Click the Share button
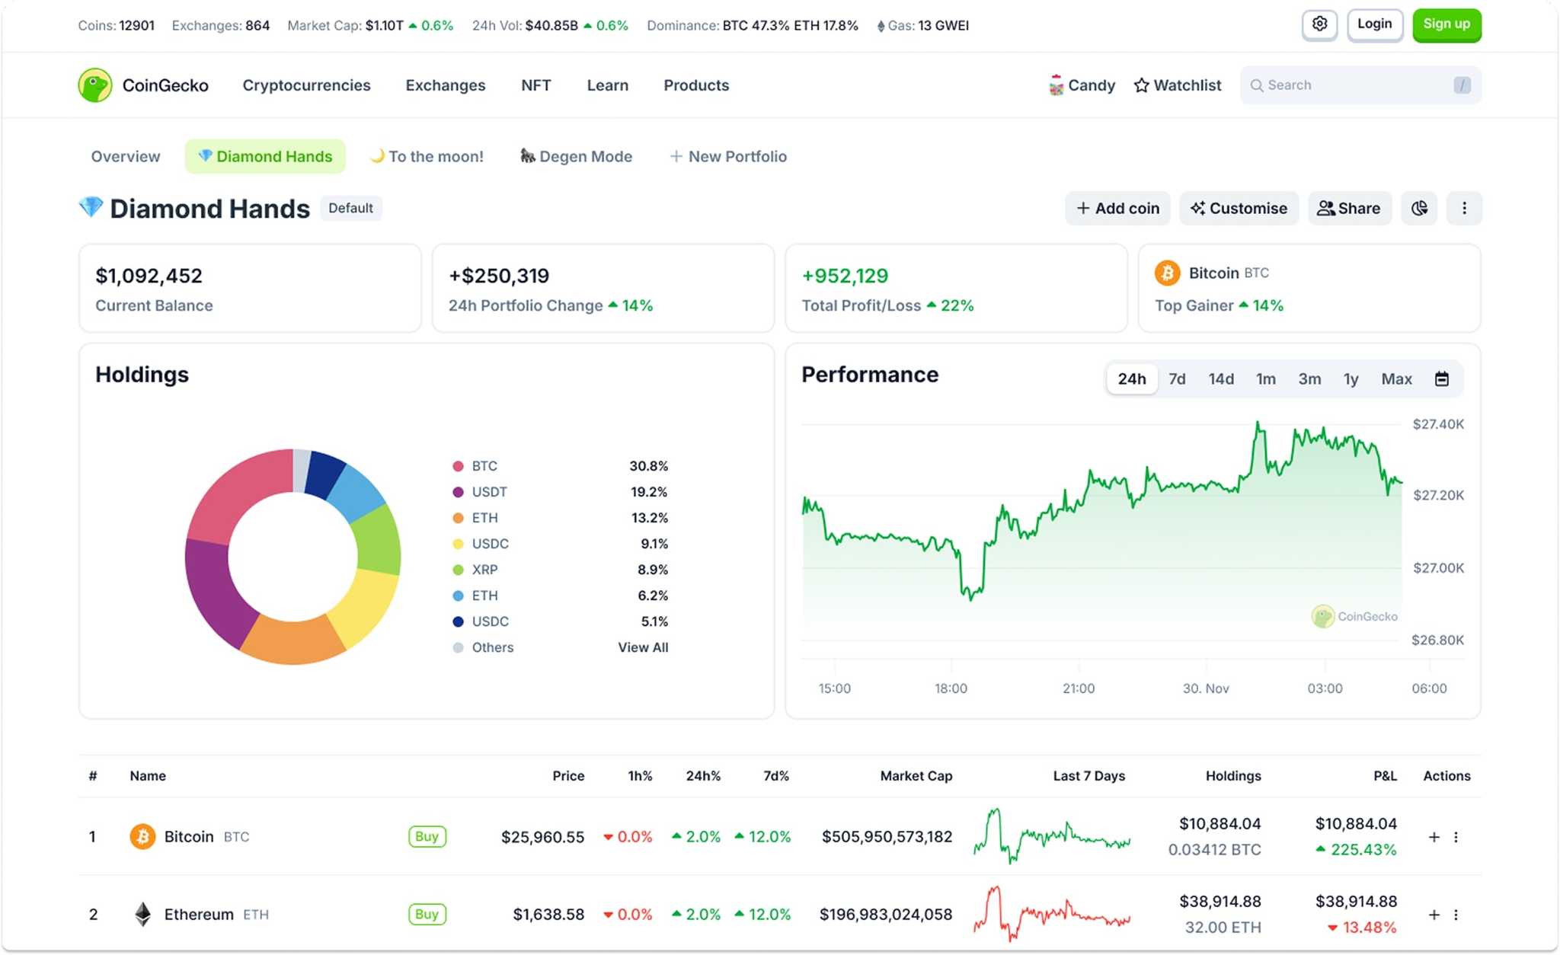 (1349, 208)
